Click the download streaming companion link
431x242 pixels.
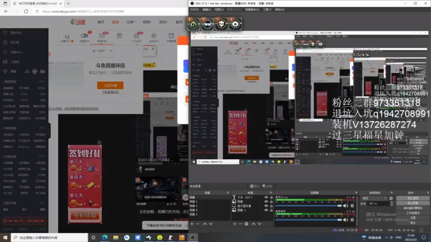[110, 92]
